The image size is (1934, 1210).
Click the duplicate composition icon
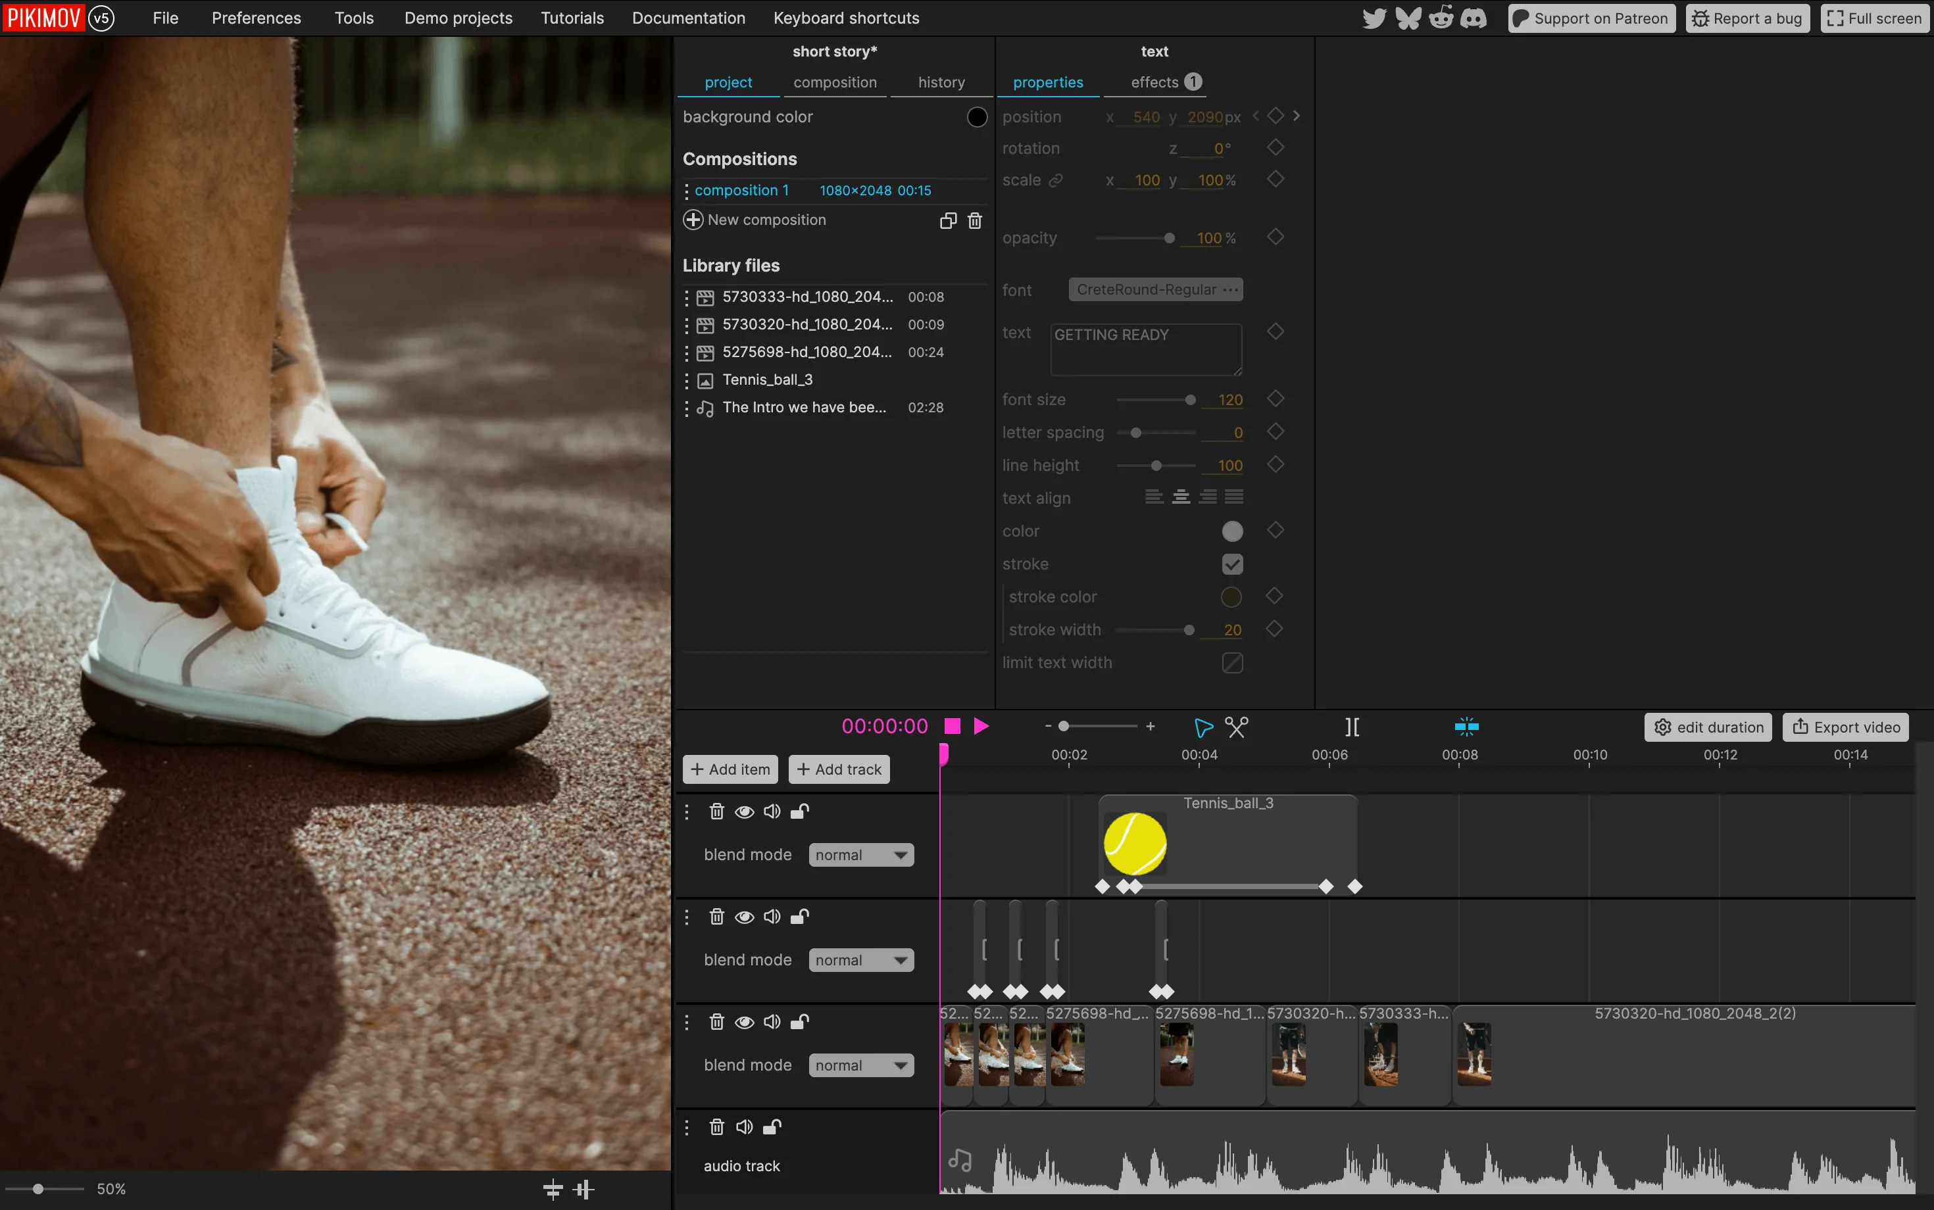948,220
